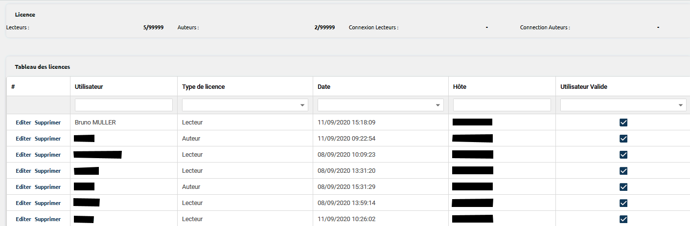
Task: Click Supprimer on 08/09/2020 13:31:20 row
Action: point(47,171)
